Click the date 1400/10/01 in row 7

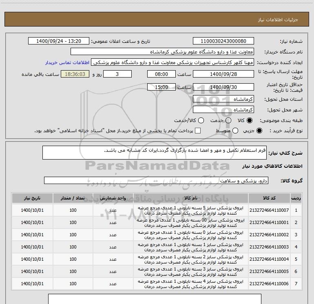(32, 284)
